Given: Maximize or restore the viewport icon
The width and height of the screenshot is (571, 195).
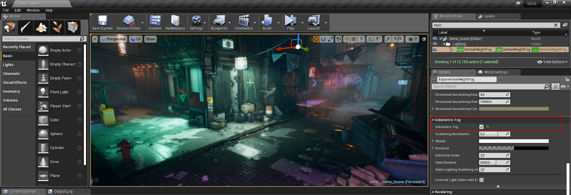Looking at the screenshot, I should [424, 39].
